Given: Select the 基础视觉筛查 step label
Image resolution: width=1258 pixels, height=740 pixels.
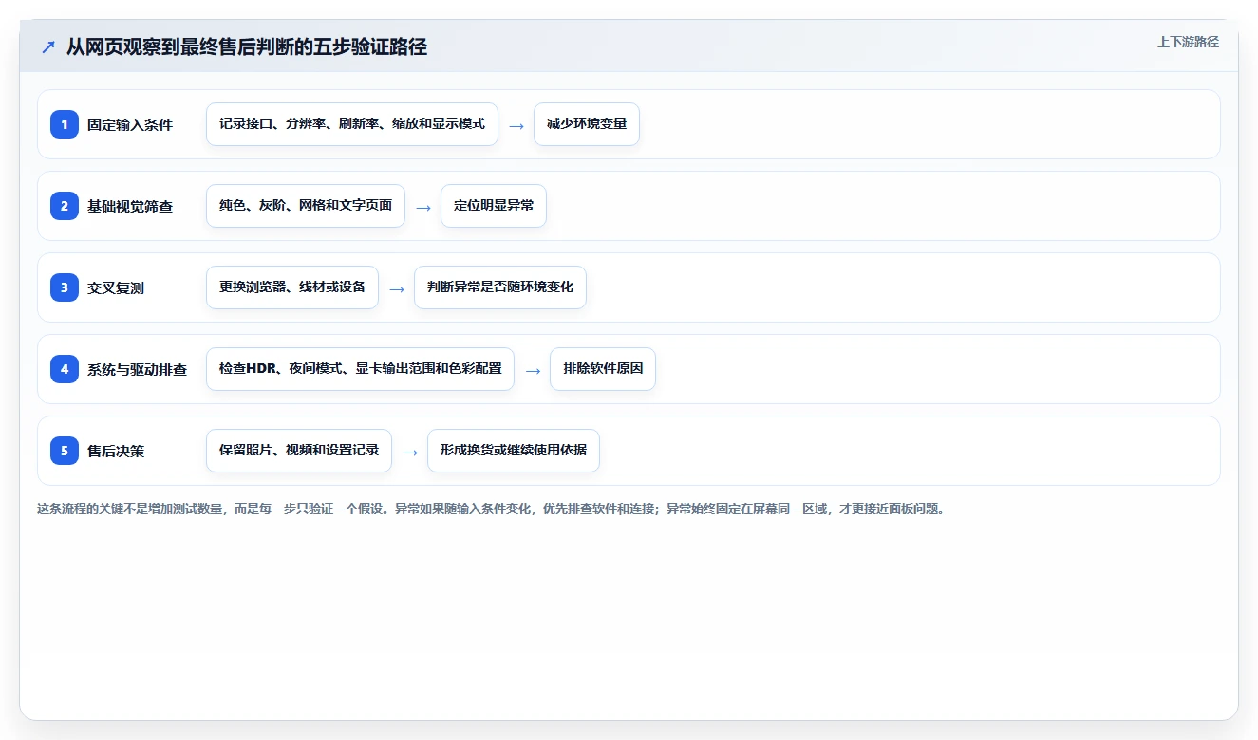Looking at the screenshot, I should point(130,206).
